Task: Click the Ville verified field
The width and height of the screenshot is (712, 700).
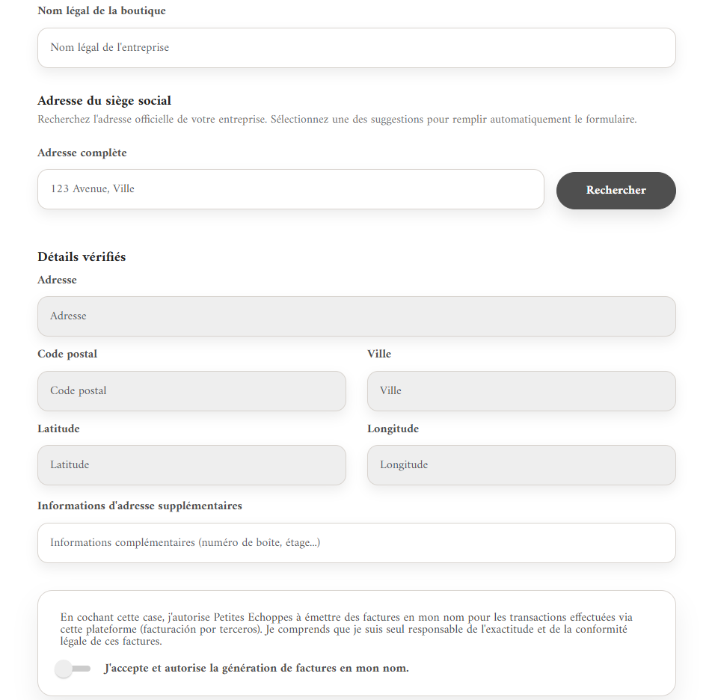Action: click(521, 391)
